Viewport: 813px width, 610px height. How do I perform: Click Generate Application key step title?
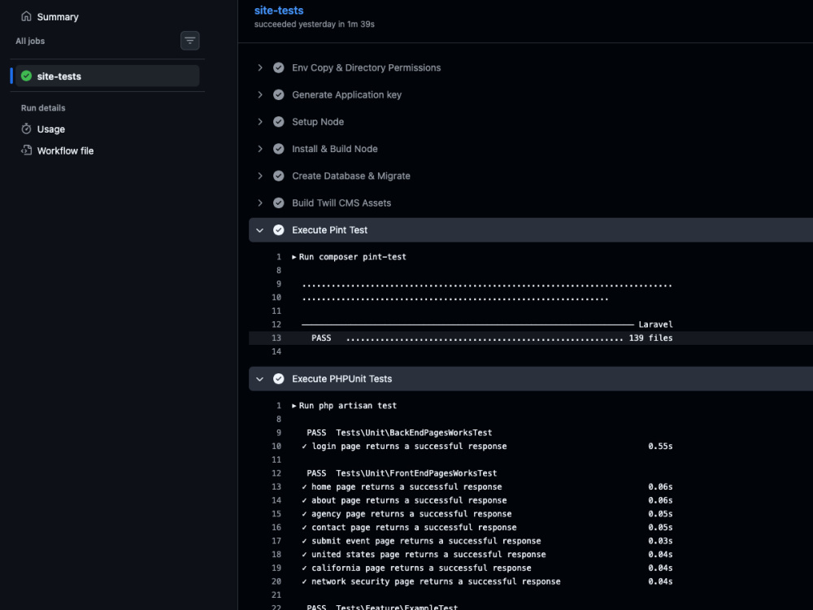[346, 94]
